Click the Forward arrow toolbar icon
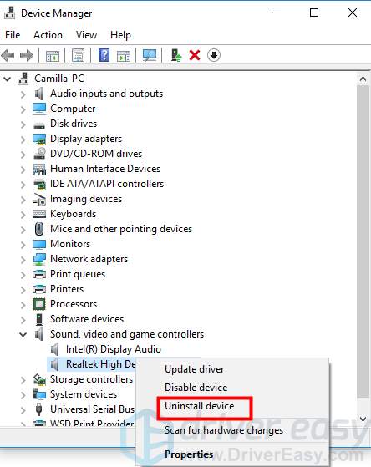 click(27, 55)
